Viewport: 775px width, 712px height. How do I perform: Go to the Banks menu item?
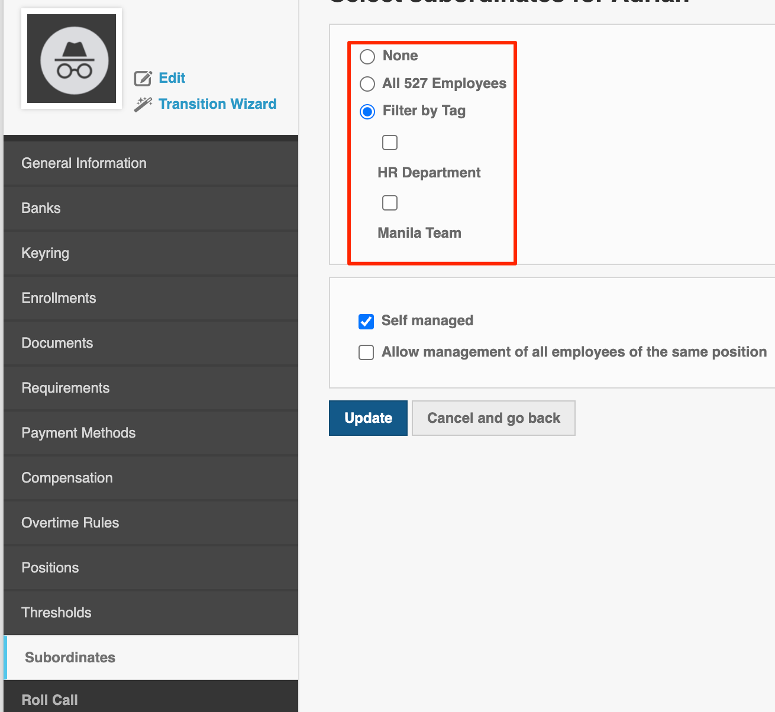[x=41, y=208]
